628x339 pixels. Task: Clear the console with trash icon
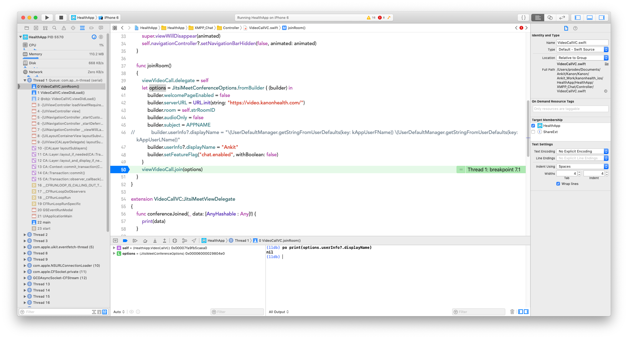[x=512, y=312]
